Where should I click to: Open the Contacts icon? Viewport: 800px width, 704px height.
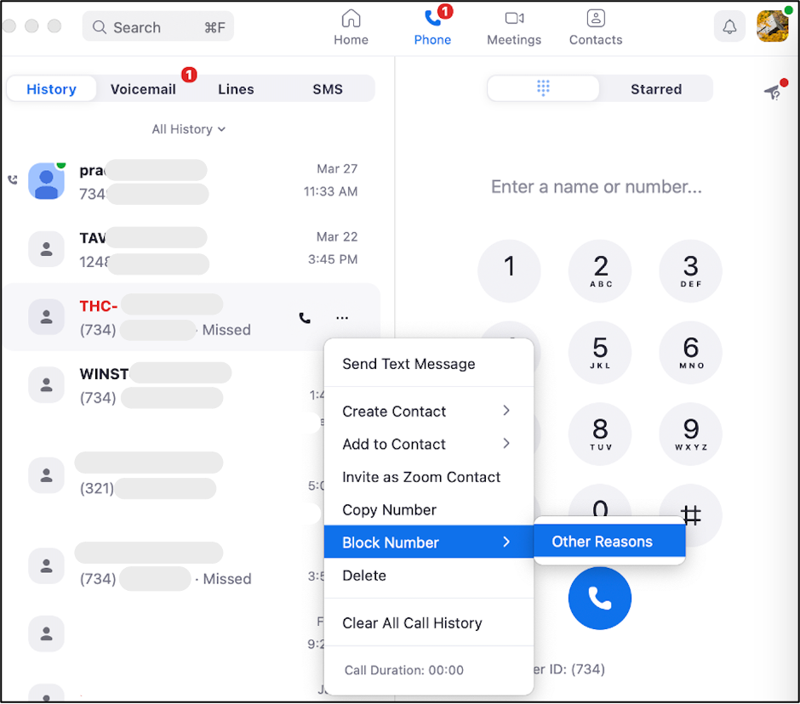tap(596, 19)
